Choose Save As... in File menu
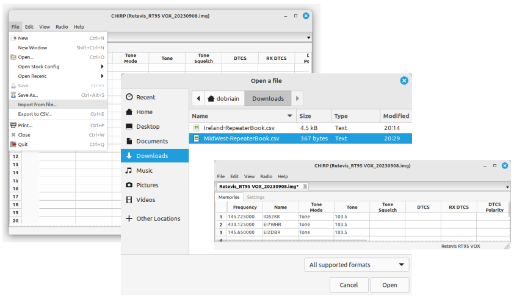 [58, 95]
